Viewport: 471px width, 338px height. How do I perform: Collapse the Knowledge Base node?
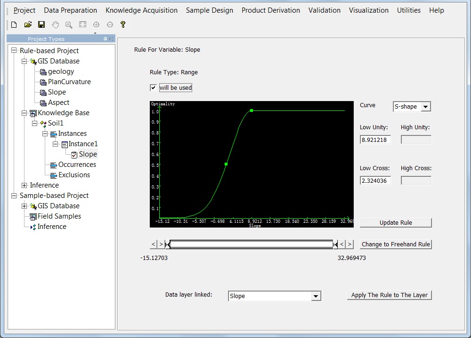click(24, 113)
